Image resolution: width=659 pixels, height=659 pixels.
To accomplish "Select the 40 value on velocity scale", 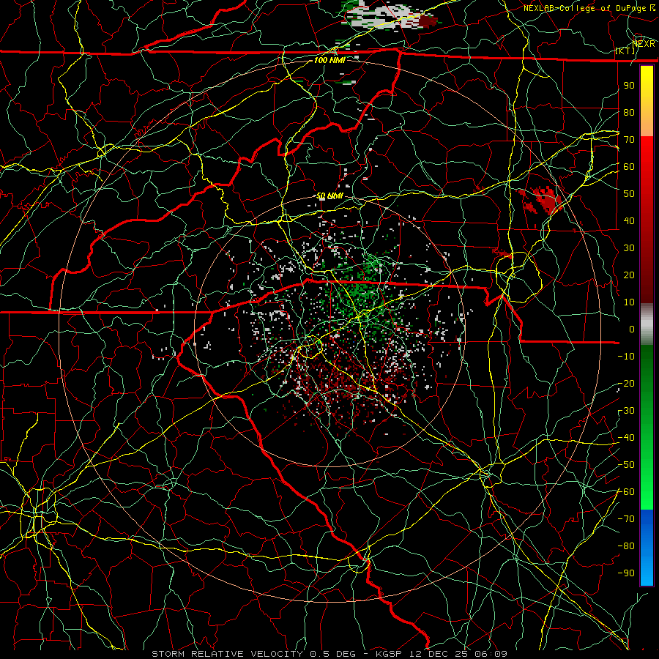I will click(x=629, y=220).
